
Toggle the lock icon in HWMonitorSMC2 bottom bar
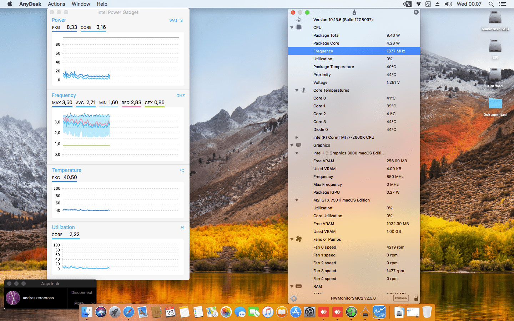416,299
